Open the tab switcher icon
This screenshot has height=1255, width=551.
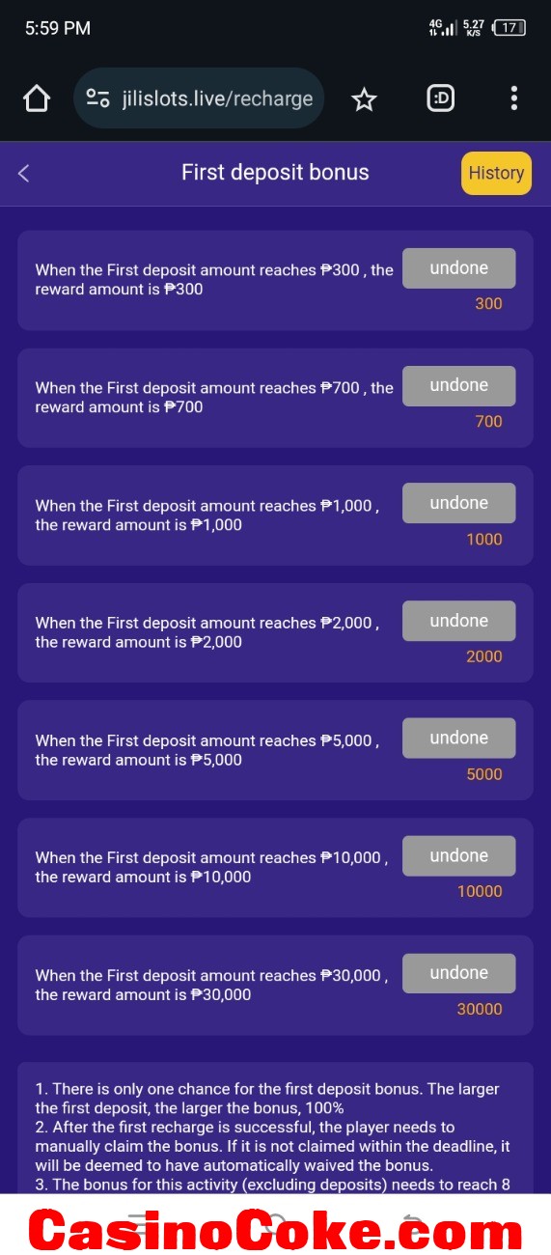[x=440, y=98]
